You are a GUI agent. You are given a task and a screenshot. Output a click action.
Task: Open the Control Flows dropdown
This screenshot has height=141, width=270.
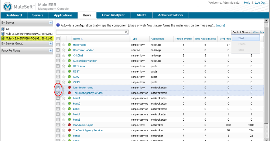241,32
